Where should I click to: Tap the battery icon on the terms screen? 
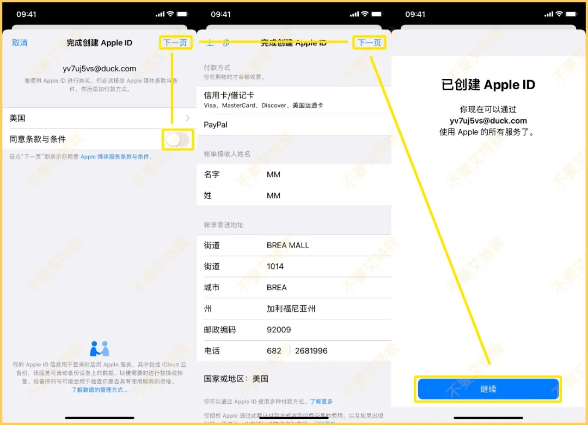182,14
